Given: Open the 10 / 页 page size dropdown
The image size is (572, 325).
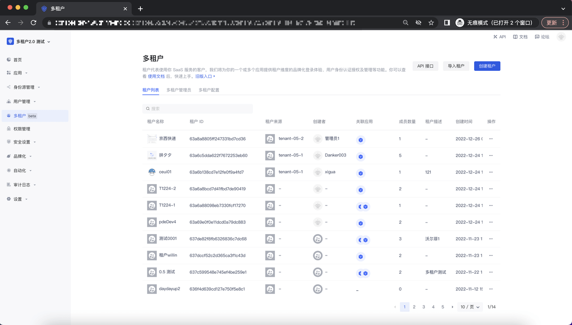Looking at the screenshot, I should pos(470,307).
